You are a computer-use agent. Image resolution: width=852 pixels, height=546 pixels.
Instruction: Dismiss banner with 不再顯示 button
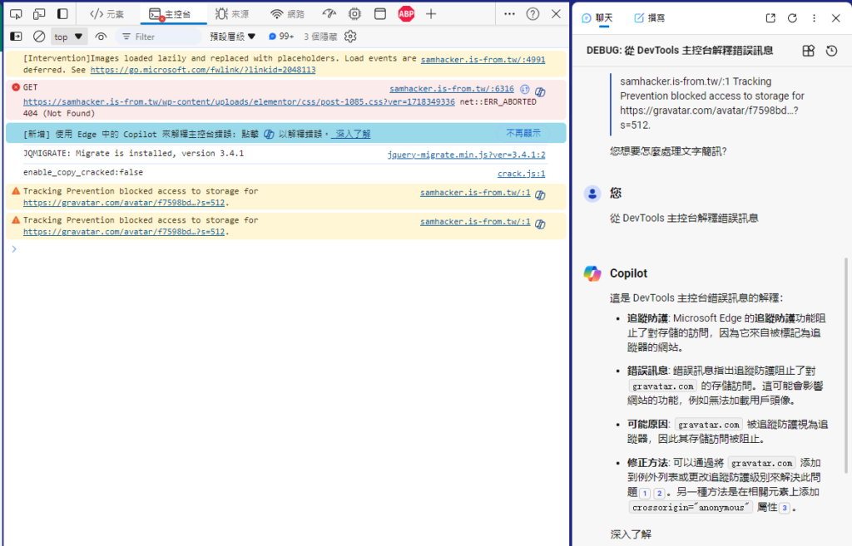(523, 133)
